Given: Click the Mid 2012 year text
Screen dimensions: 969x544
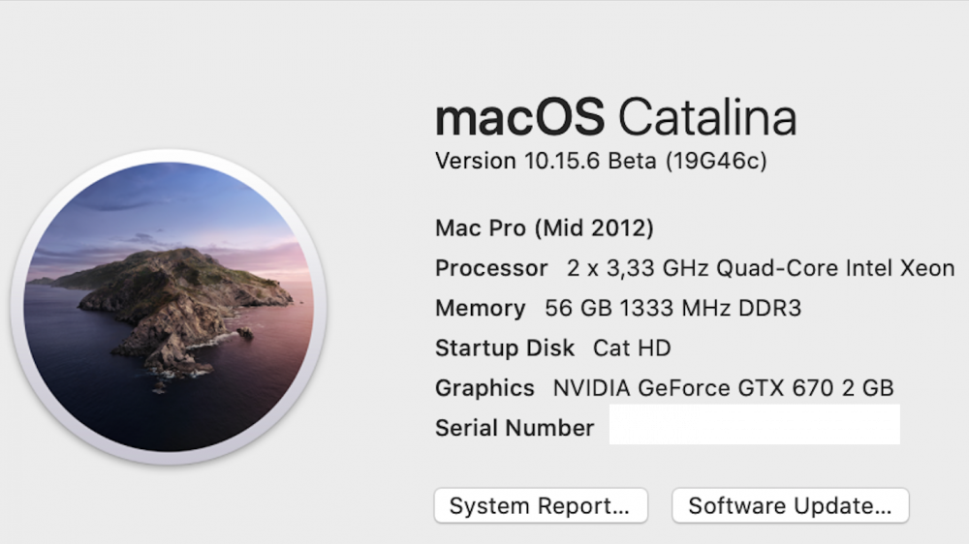Looking at the screenshot, I should (595, 227).
